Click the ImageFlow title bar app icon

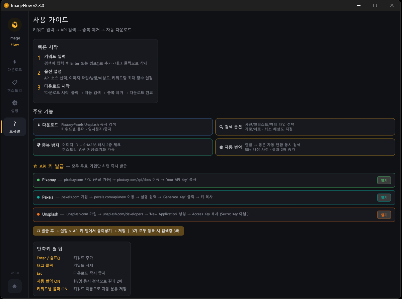6,5
